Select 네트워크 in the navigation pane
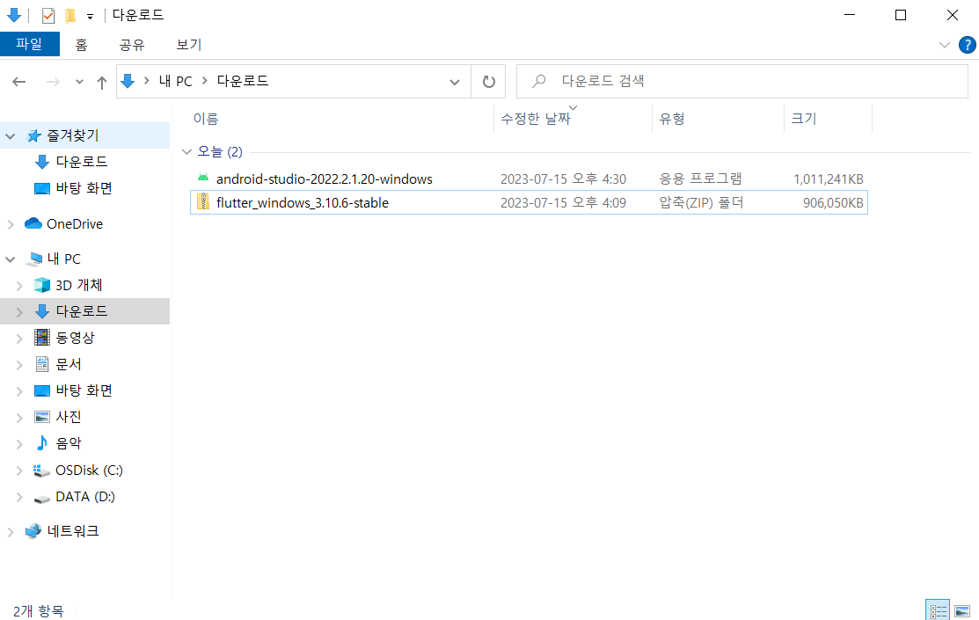Screen dimensions: 979x620 72,530
